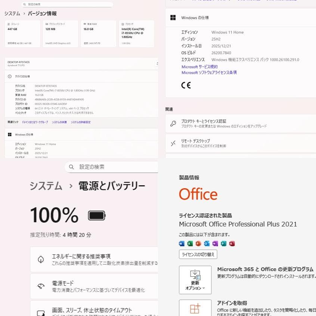Viewport: 316px width, 316px height.
Task: Click the OS build value 26200.7840 in large panel
Action: click(221, 53)
